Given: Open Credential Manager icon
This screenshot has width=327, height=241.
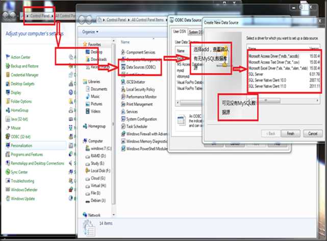Looking at the screenshot, I should coord(8,75).
